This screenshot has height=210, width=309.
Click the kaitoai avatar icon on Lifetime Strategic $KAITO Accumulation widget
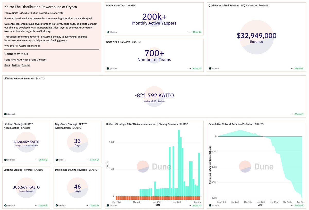[5, 160]
